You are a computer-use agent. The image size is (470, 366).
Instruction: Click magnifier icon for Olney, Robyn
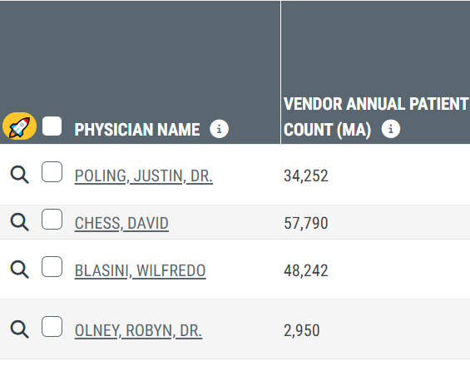coord(19,329)
